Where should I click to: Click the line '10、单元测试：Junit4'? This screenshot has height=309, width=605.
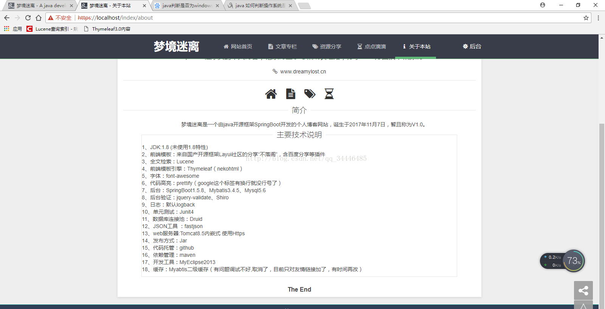coord(168,212)
